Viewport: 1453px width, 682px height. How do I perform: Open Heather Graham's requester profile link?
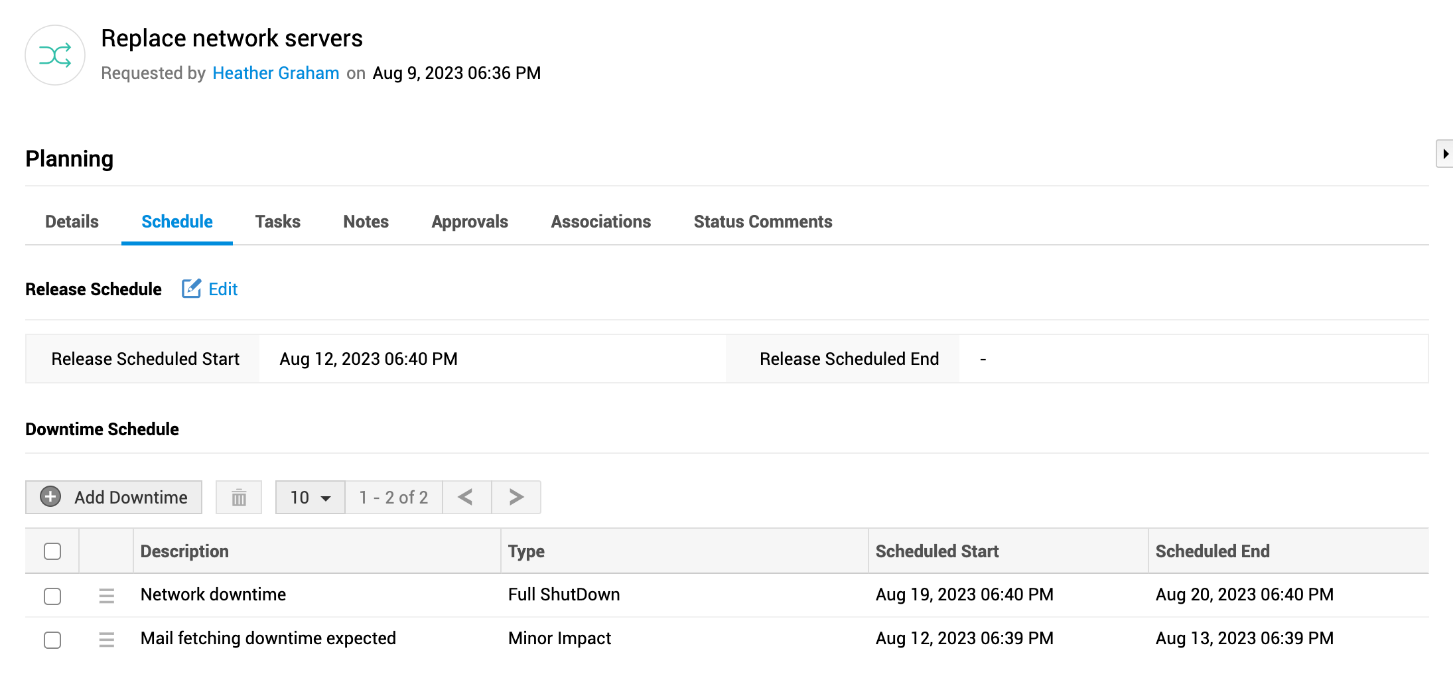click(275, 73)
